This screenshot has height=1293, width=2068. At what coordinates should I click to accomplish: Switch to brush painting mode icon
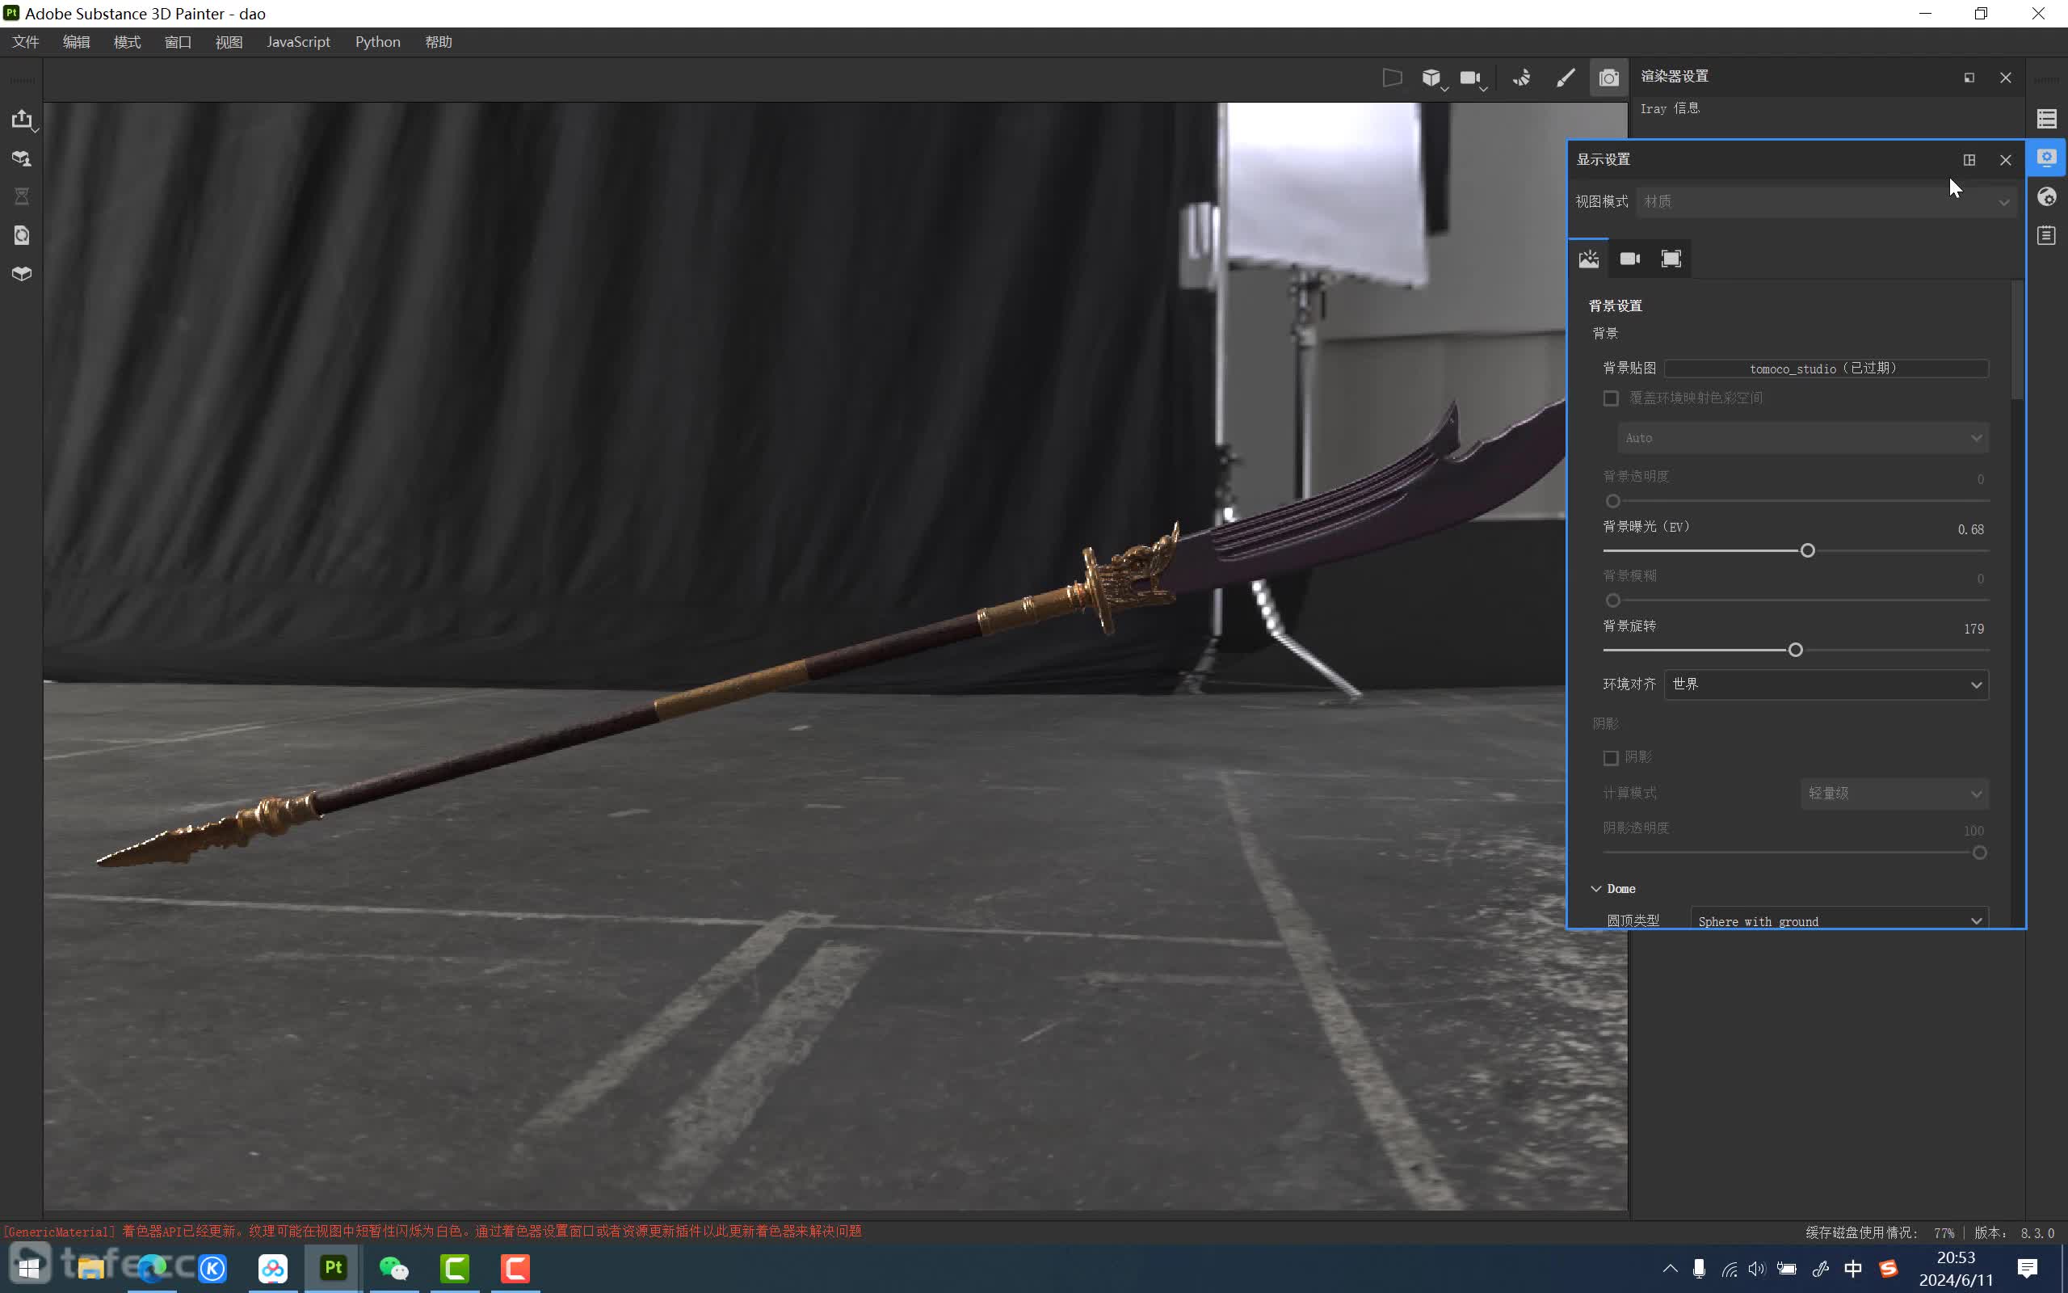coord(1566,78)
